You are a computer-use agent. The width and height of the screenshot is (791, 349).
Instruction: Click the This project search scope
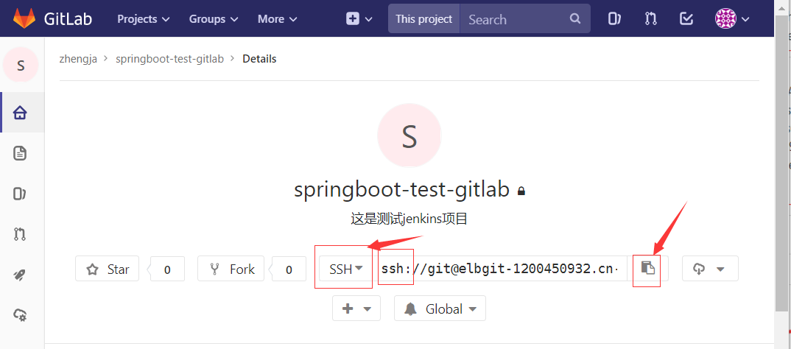pos(423,19)
